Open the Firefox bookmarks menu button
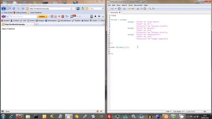The height and width of the screenshot is (119, 212). point(78,9)
